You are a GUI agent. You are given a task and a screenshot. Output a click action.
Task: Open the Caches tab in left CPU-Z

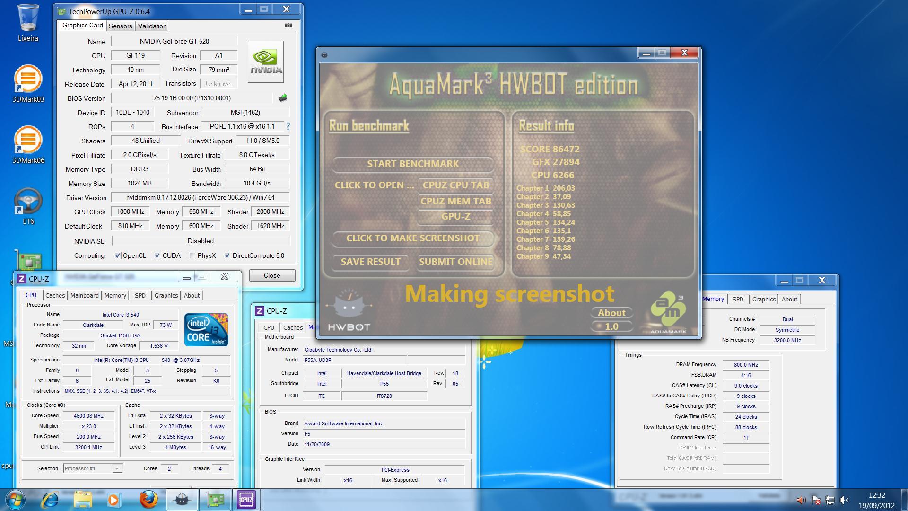tap(55, 295)
